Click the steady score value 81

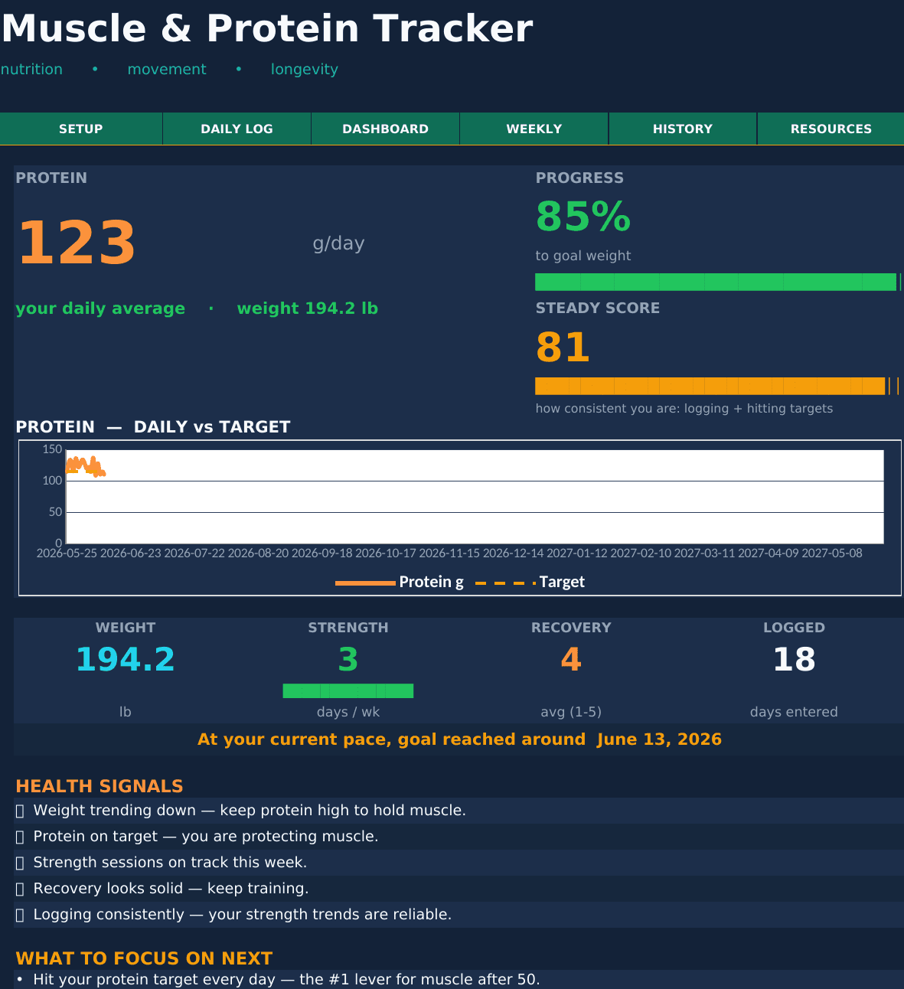[x=563, y=348]
